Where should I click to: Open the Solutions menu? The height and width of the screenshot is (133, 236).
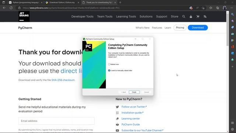[x=146, y=16]
